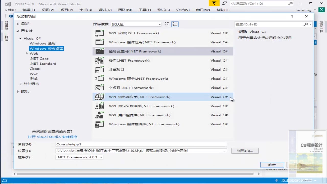Select the .NET Standard category
This screenshot has width=327, height=184.
[x=43, y=64]
